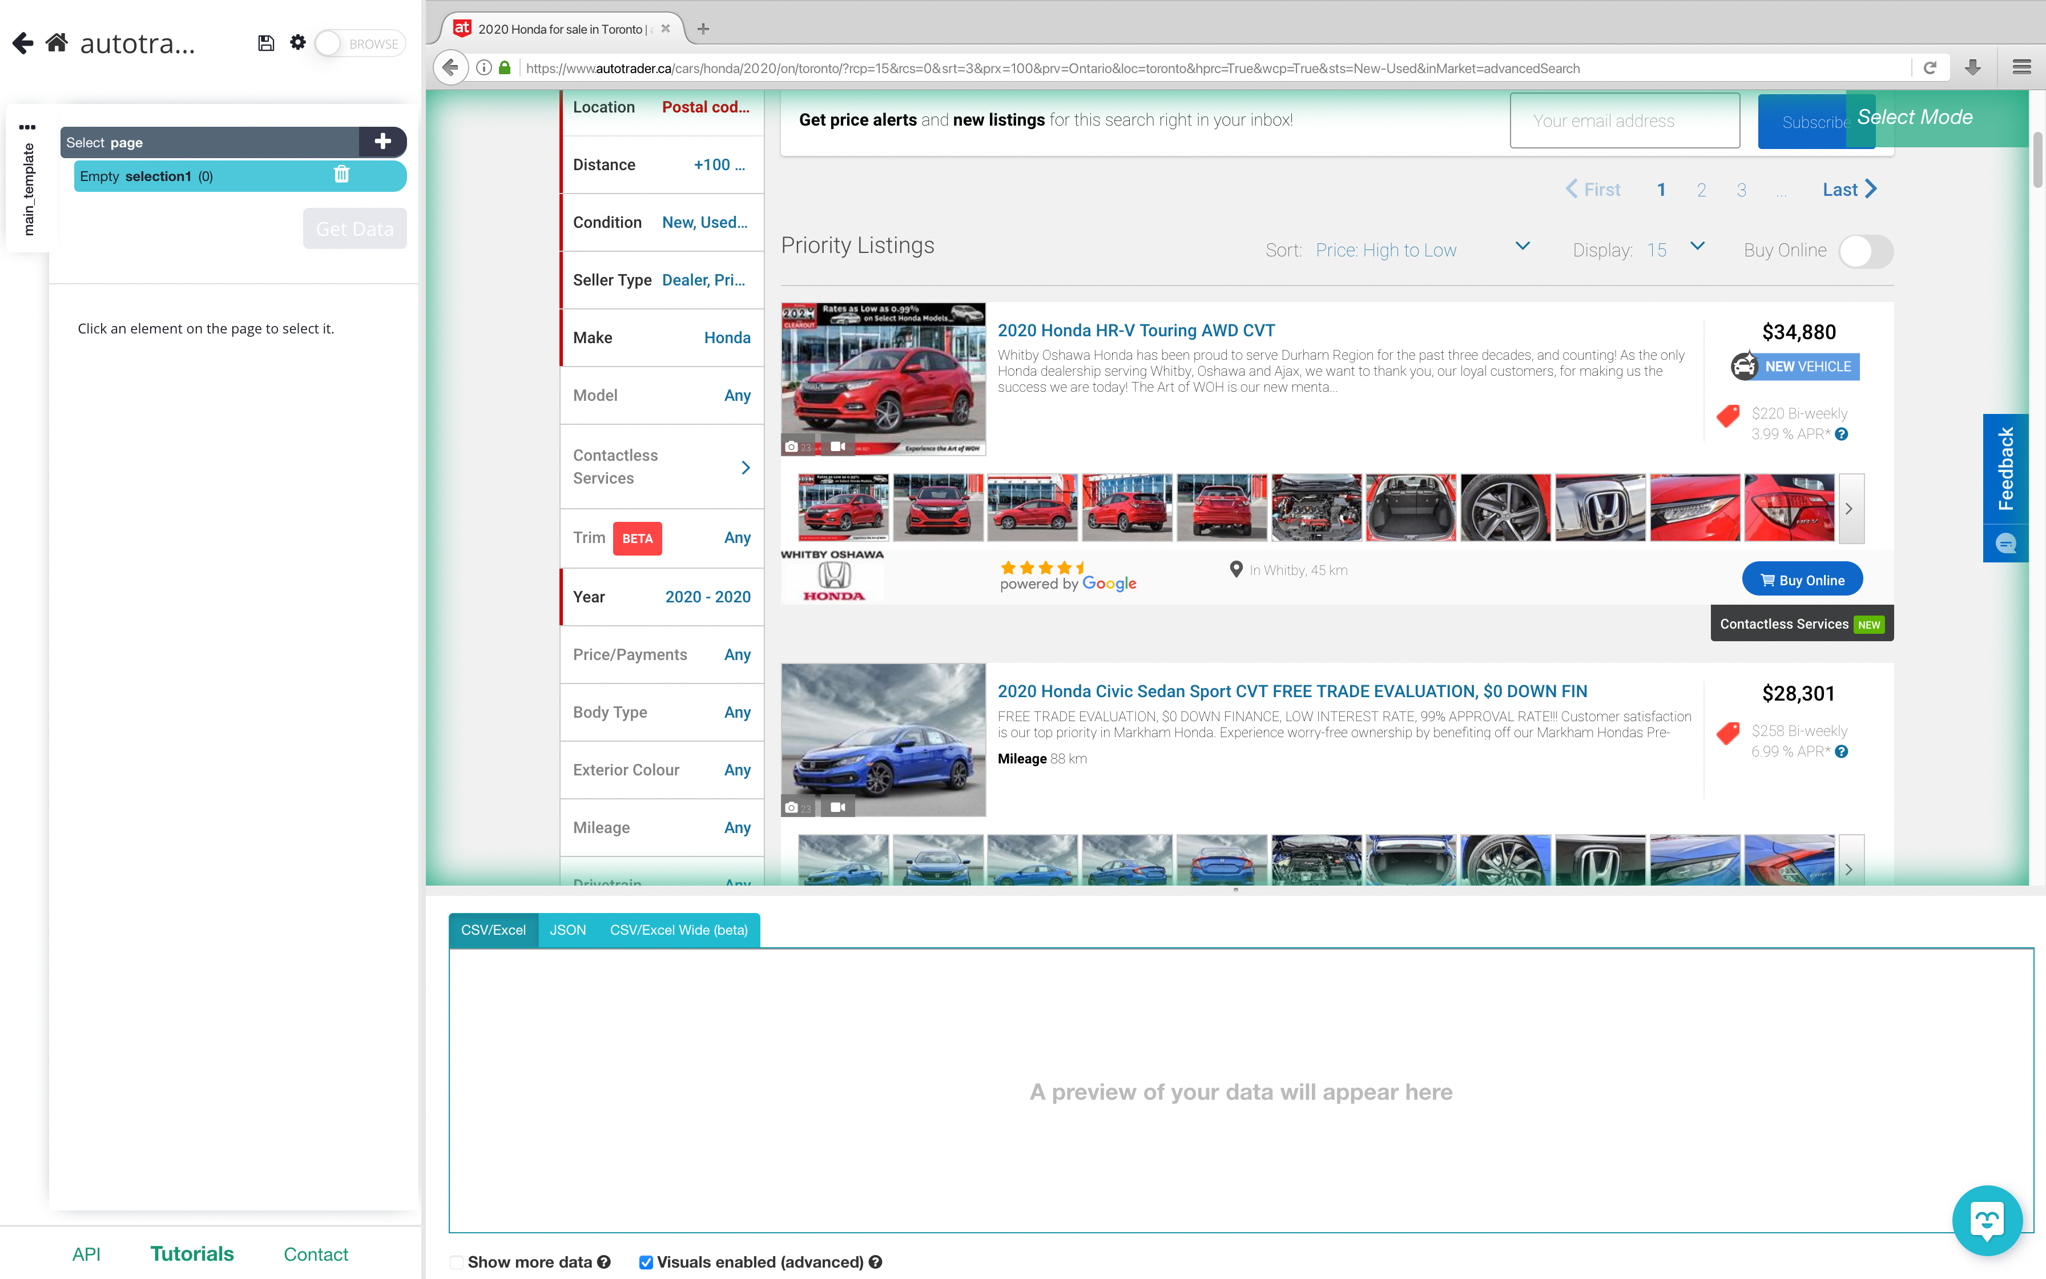Go to home via house icon
Image resolution: width=2046 pixels, height=1279 pixels.
(x=57, y=42)
